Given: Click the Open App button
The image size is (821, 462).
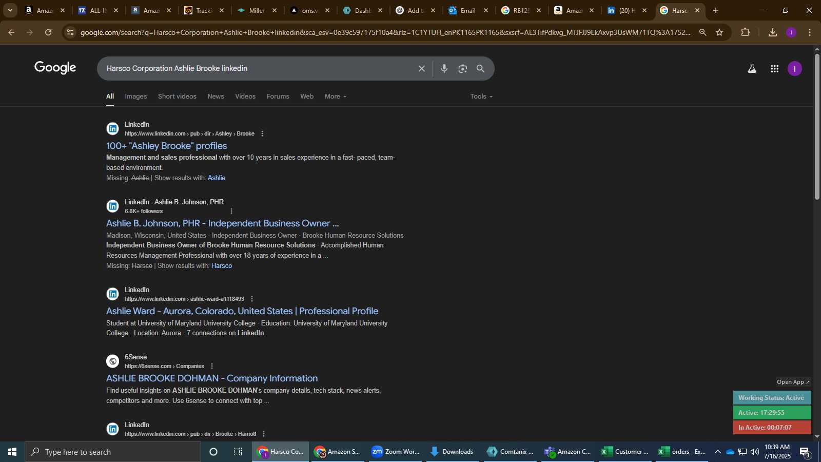Looking at the screenshot, I should 793,382.
